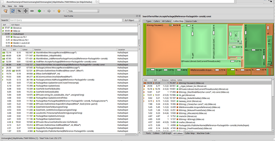The image size is (275, 141).
Task: Click the Open profile file toolbar icon
Action: coord(6,11)
